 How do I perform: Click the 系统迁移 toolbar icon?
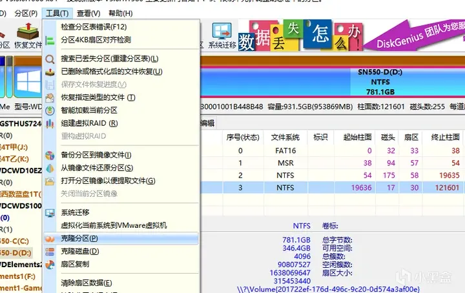click(222, 35)
